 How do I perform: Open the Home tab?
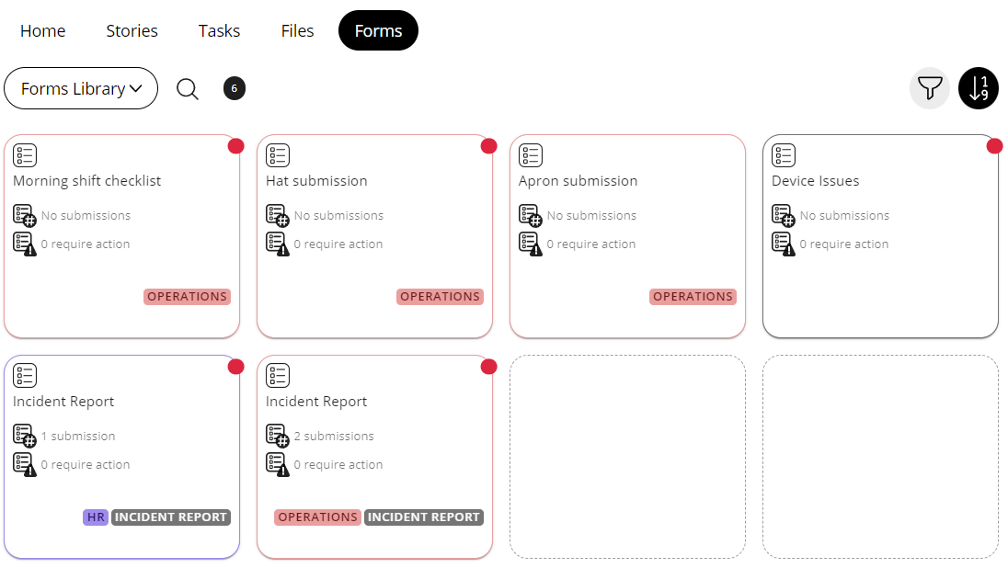click(42, 31)
